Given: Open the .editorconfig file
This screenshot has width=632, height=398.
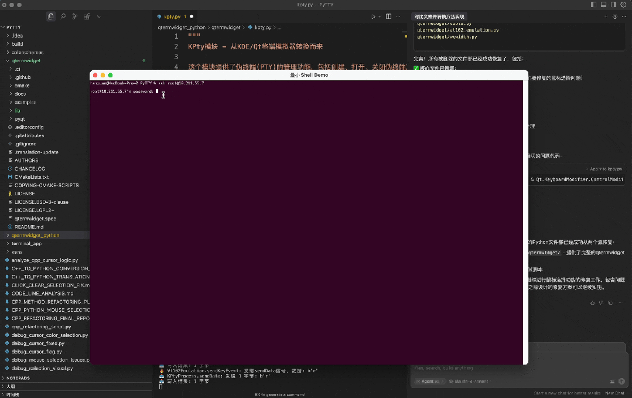Looking at the screenshot, I should [29, 127].
